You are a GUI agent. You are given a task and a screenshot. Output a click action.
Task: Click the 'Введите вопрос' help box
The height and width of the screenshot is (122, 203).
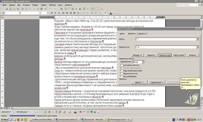187,5
